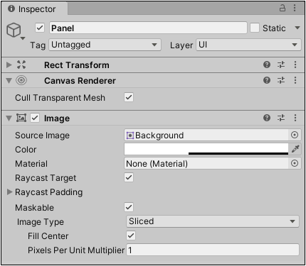Expand the Rect Transform component foldout
Viewport: 306px width, 266px height.
click(9, 65)
